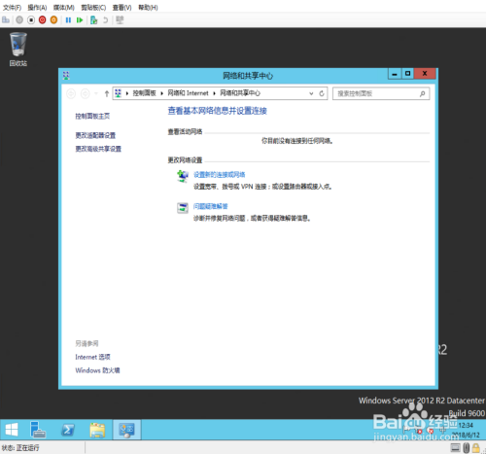
Task: Shut down the VM using the red power icon
Action: (x=43, y=20)
